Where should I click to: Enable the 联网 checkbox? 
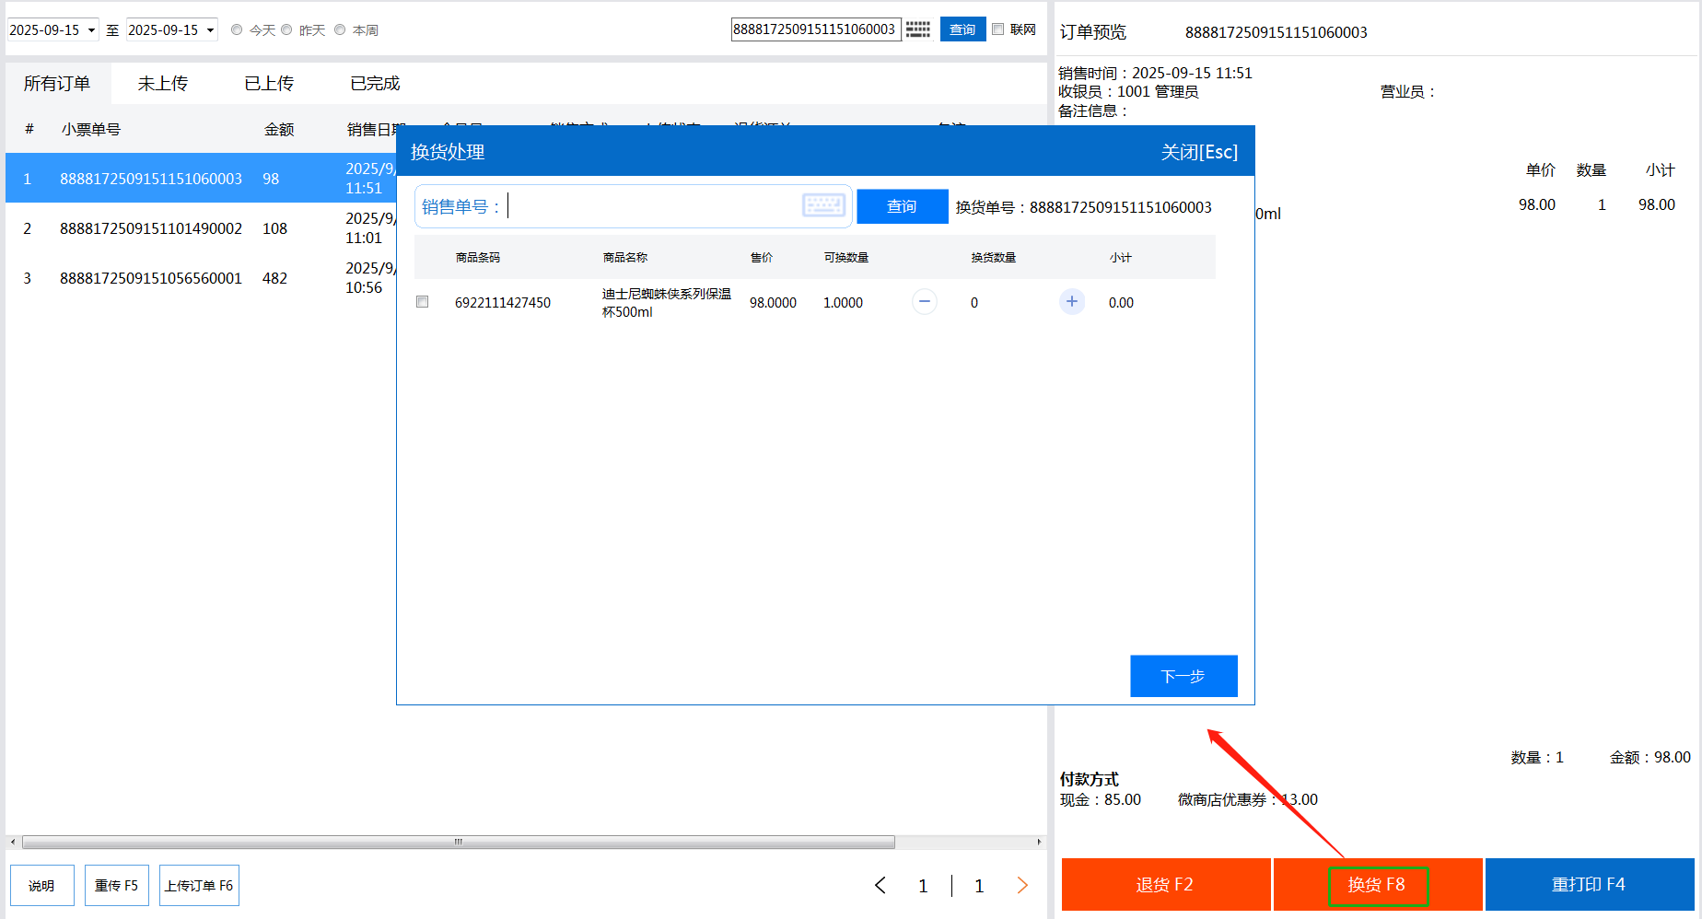[x=997, y=29]
